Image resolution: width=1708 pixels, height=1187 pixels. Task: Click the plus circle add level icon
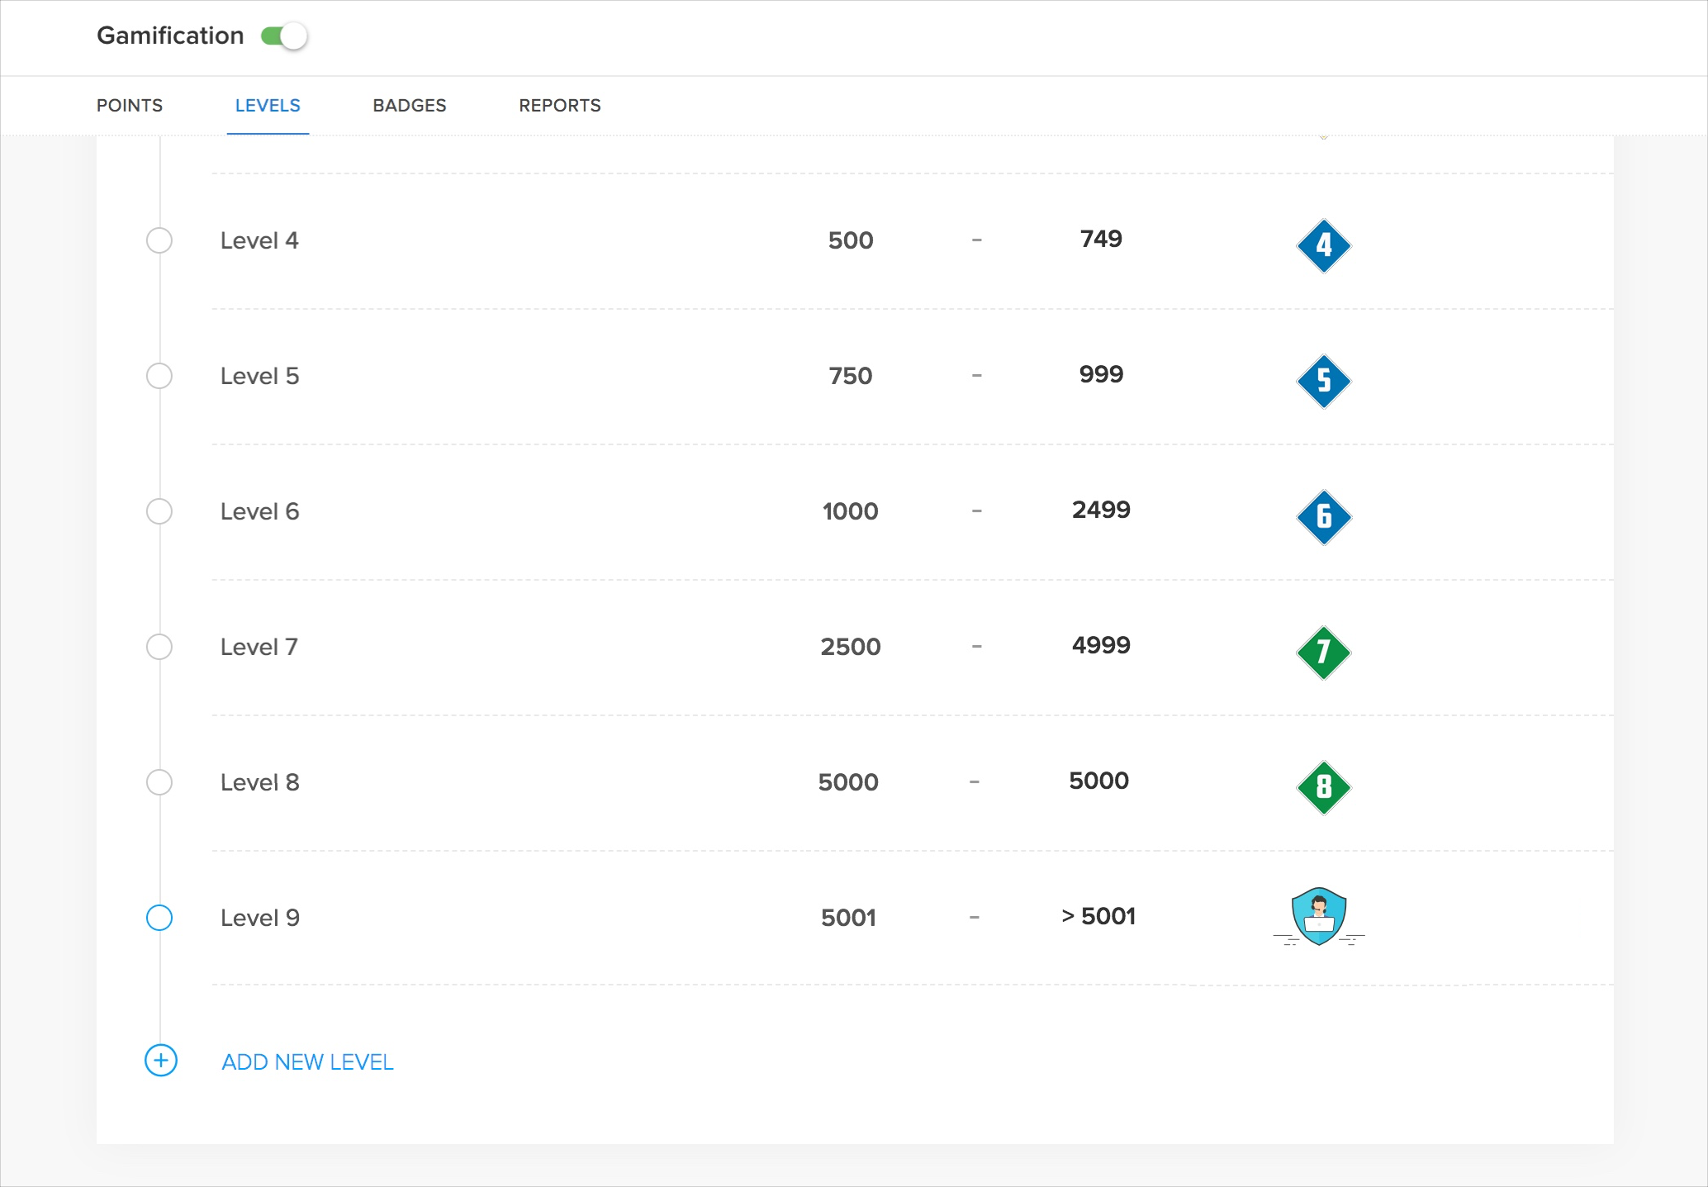(161, 1061)
